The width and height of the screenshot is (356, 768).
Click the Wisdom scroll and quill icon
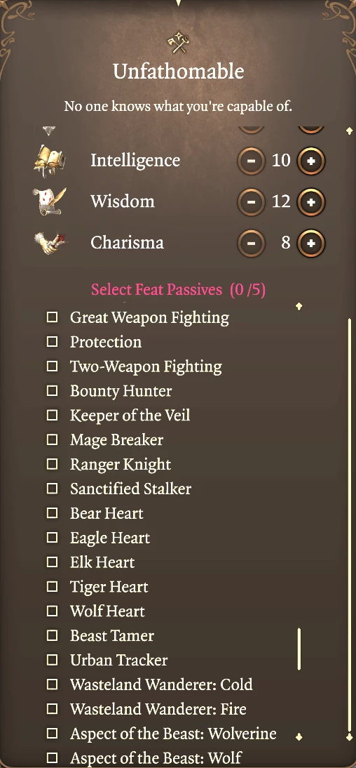49,201
